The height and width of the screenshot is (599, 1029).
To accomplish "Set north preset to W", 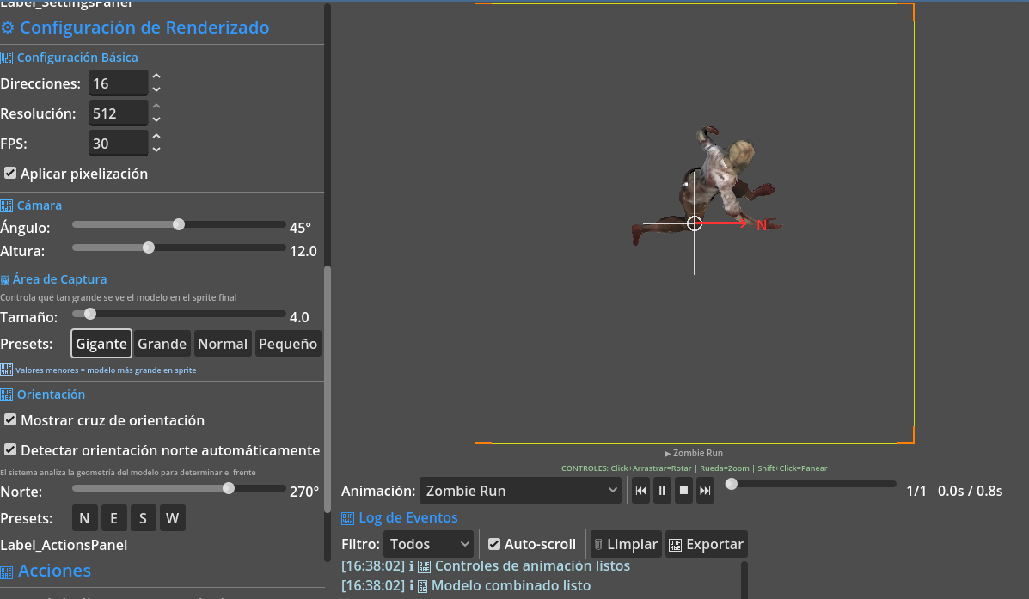I will pyautogui.click(x=172, y=518).
